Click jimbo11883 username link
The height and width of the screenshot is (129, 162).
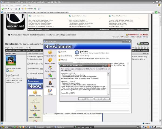tap(11, 53)
